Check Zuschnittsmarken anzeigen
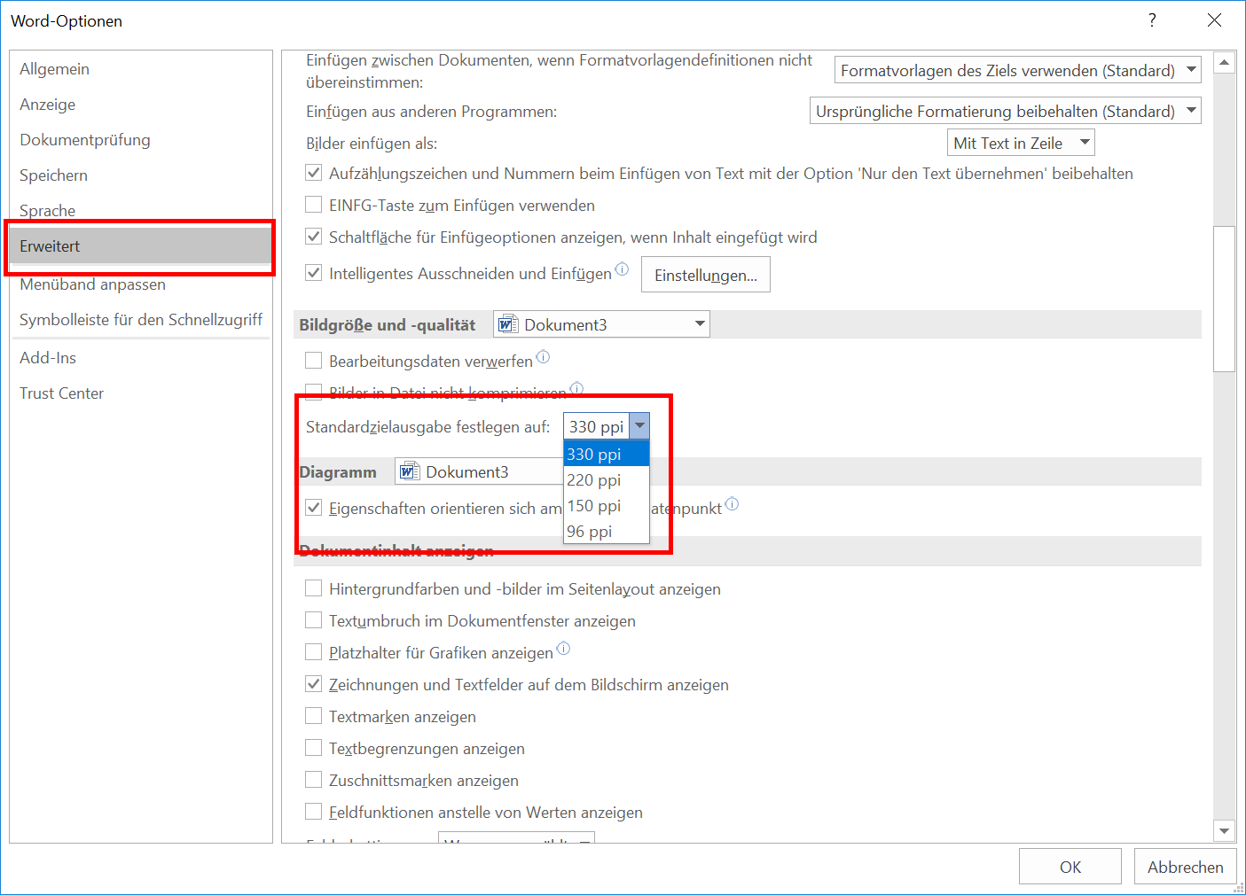Image resolution: width=1246 pixels, height=895 pixels. point(313,780)
